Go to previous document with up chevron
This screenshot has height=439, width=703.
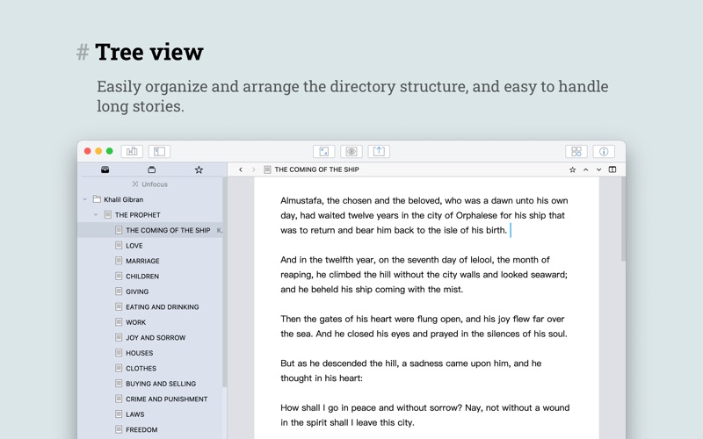585,169
